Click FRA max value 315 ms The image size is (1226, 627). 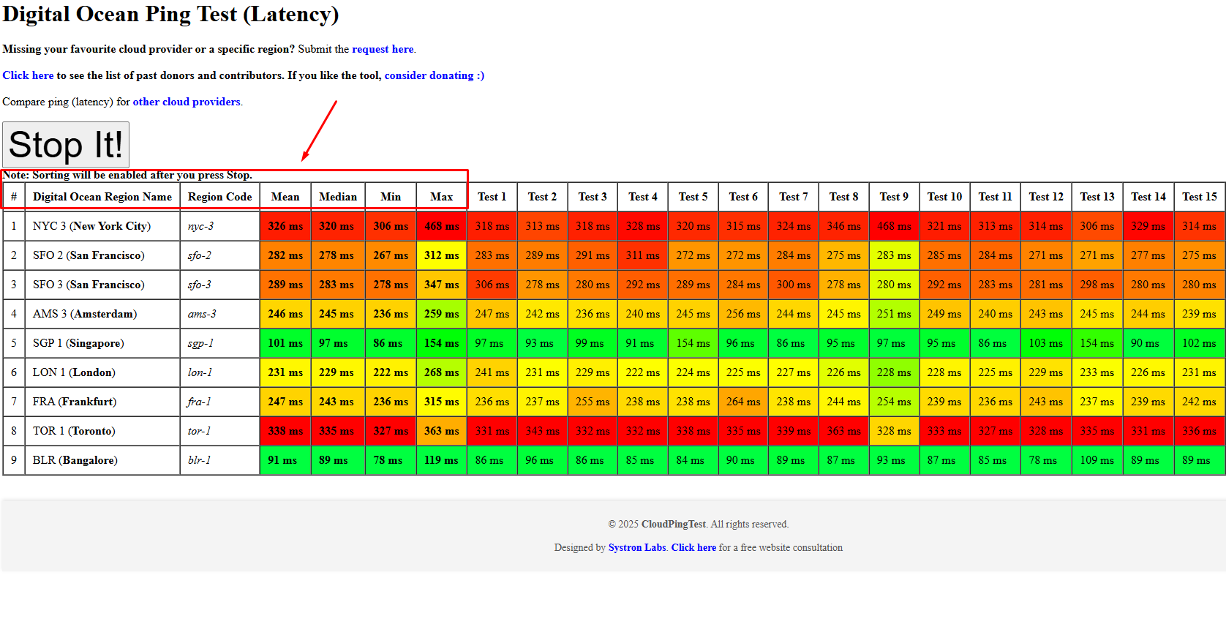tap(442, 402)
